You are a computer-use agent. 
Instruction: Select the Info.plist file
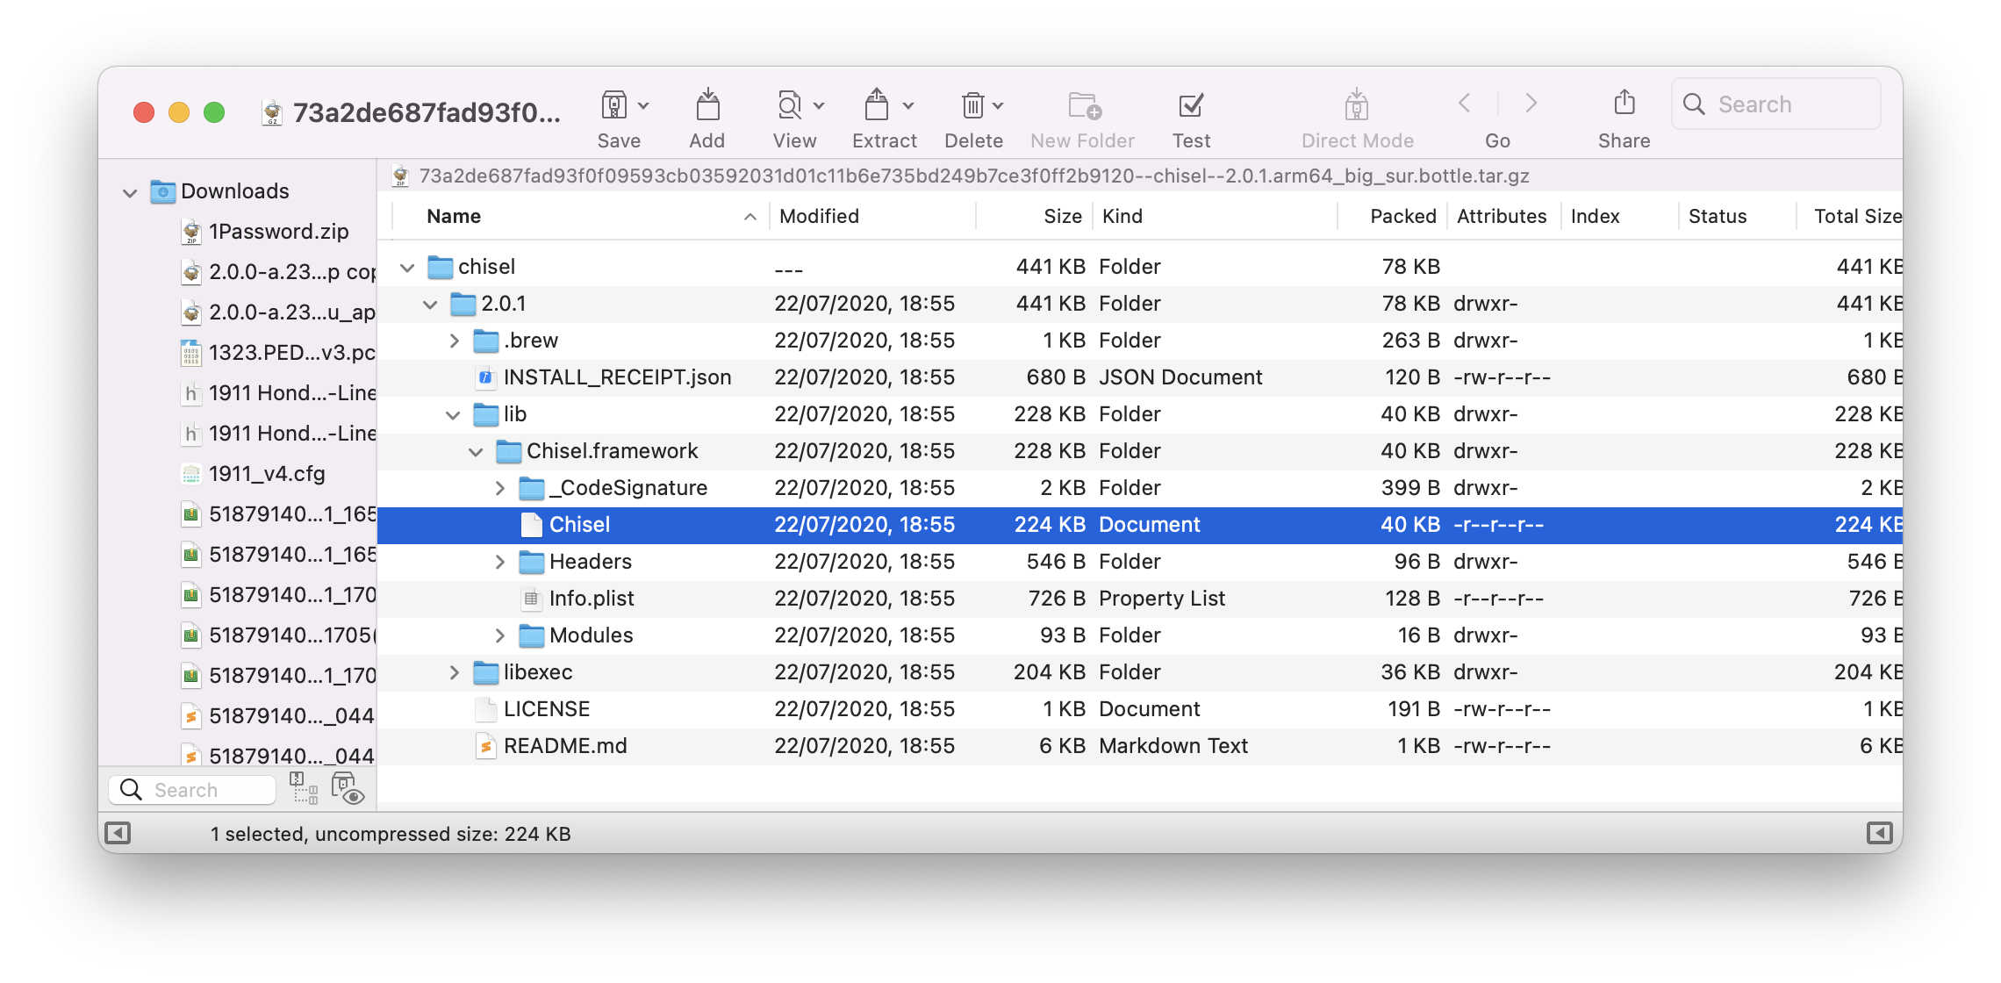tap(1140, 599)
